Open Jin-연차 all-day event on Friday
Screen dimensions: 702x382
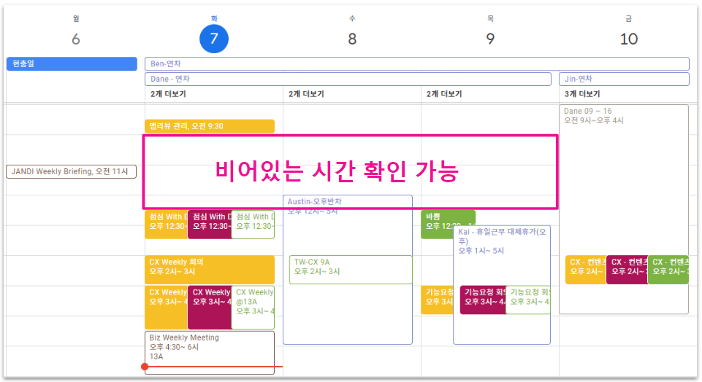624,79
